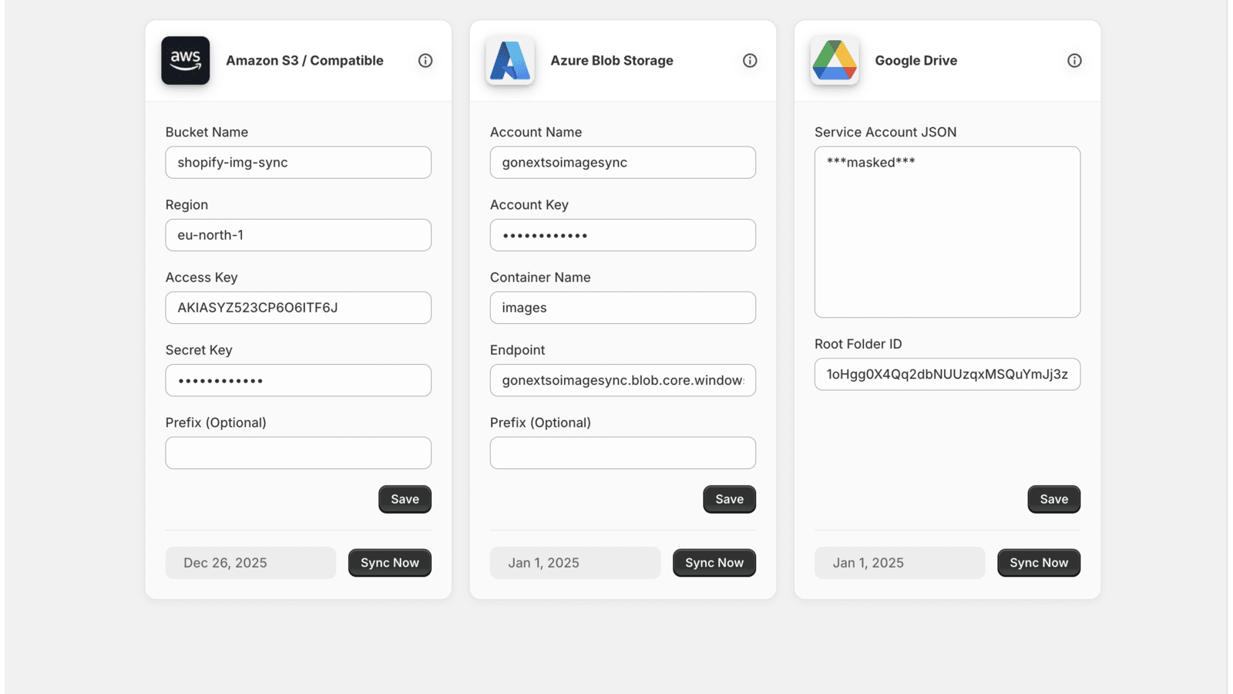The height and width of the screenshot is (694, 1233).
Task: Click the Azure Blob Storage logo icon
Action: (510, 60)
